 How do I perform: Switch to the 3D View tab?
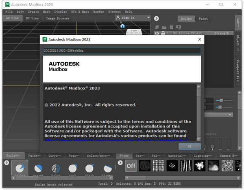click(12, 18)
